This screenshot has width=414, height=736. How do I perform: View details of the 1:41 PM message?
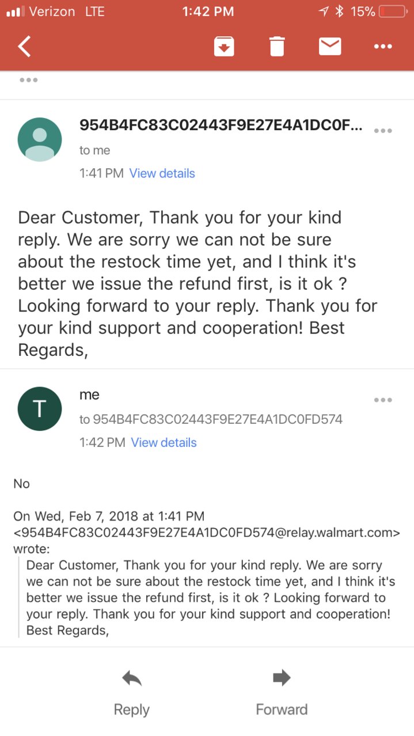pos(162,173)
